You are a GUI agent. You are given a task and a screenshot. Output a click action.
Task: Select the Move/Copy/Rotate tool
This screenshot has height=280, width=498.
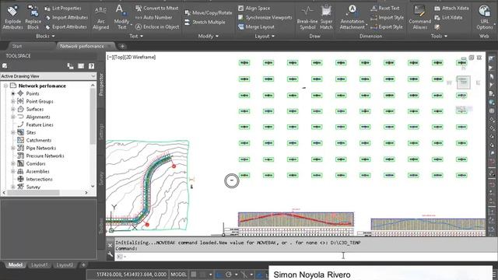pyautogui.click(x=209, y=12)
